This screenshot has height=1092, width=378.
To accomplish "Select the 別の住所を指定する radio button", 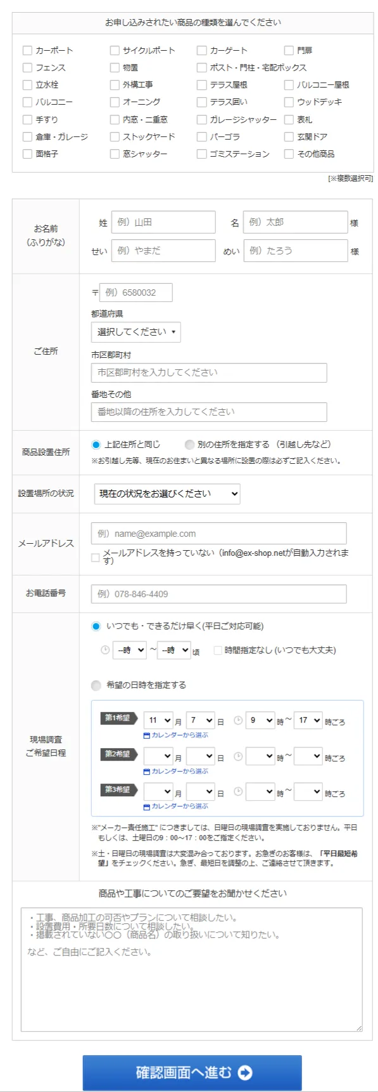I will click(190, 445).
